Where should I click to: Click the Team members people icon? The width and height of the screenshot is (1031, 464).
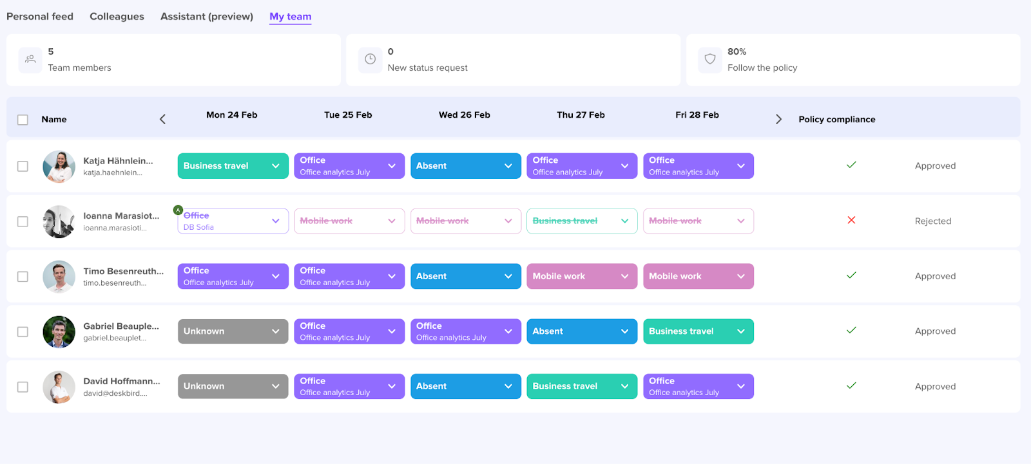coord(30,59)
